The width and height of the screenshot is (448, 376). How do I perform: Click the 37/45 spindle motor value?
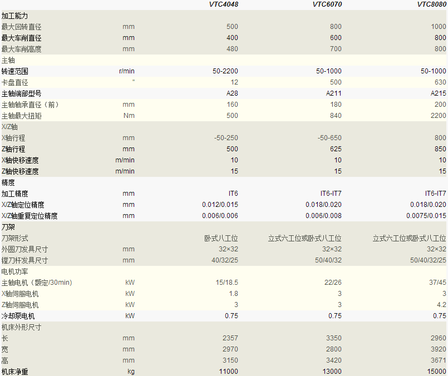pos(437,283)
